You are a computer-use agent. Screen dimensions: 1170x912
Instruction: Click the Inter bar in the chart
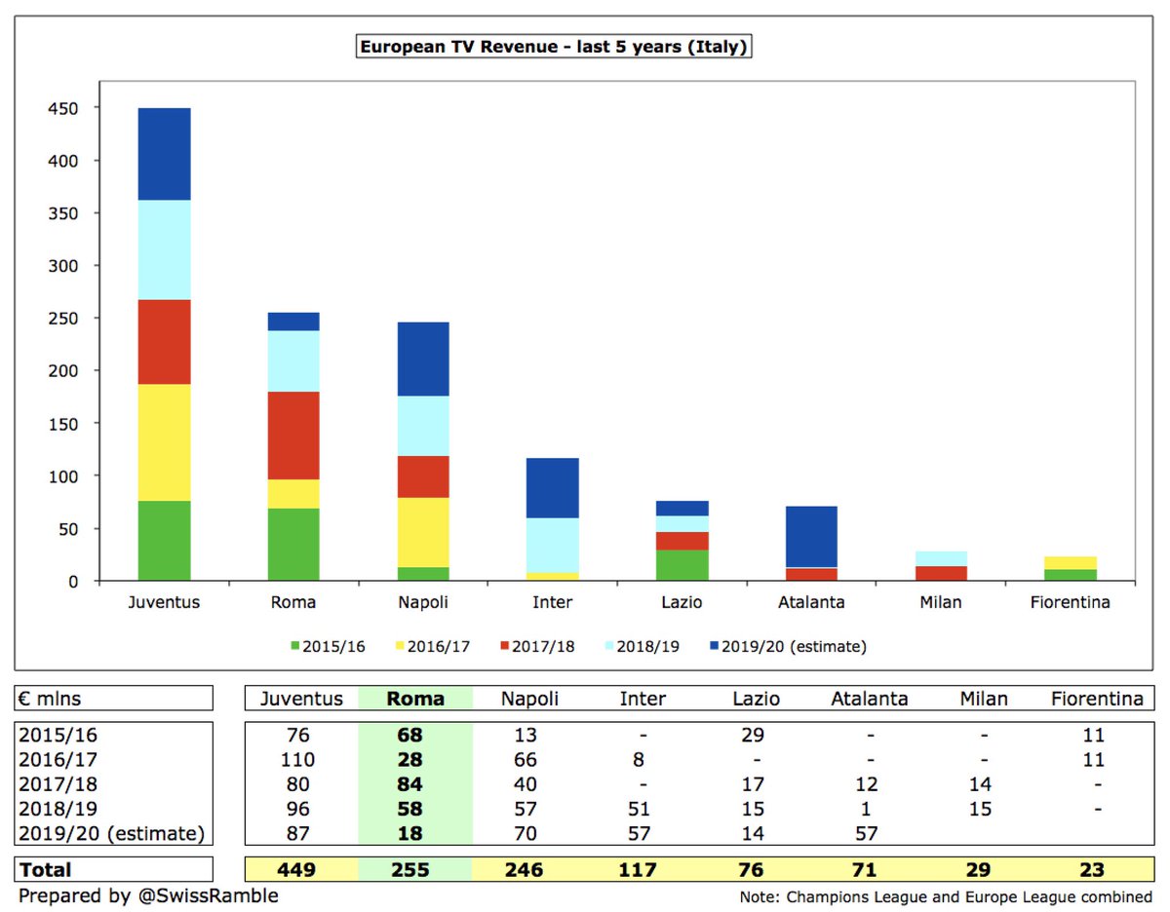pos(552,519)
